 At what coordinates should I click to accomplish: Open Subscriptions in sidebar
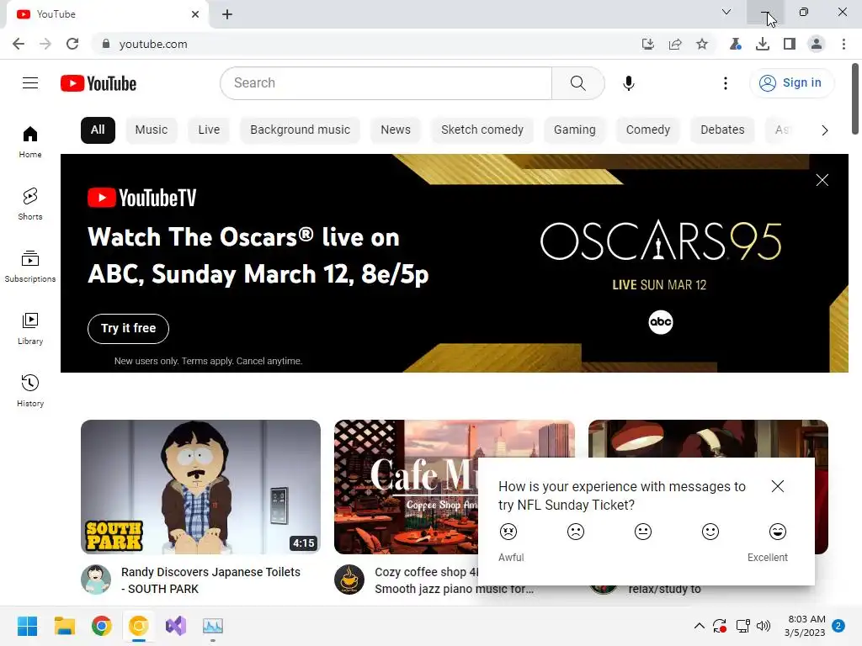[30, 266]
